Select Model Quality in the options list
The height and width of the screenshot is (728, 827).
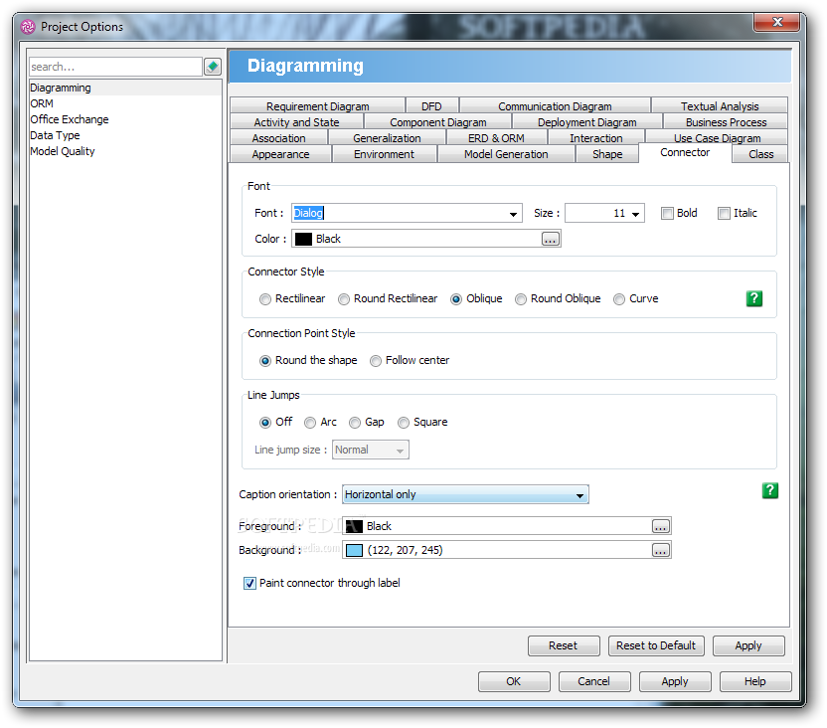125,151
